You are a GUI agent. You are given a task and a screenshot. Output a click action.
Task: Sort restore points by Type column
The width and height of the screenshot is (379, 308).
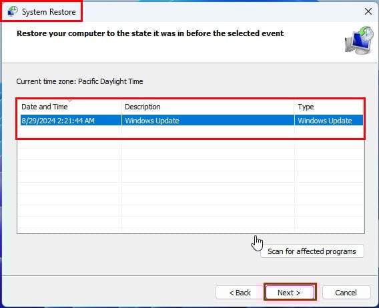[329, 107]
